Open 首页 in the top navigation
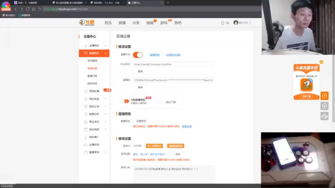The image size is (335, 188). [x=108, y=23]
